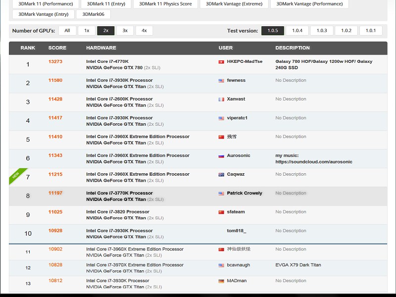Click the DESCRIPTION column header
This screenshot has height=297, width=396.
pyautogui.click(x=293, y=48)
